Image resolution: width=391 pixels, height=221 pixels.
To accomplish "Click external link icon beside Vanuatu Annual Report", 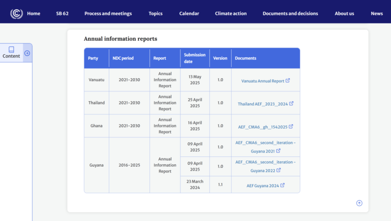I will 288,81.
